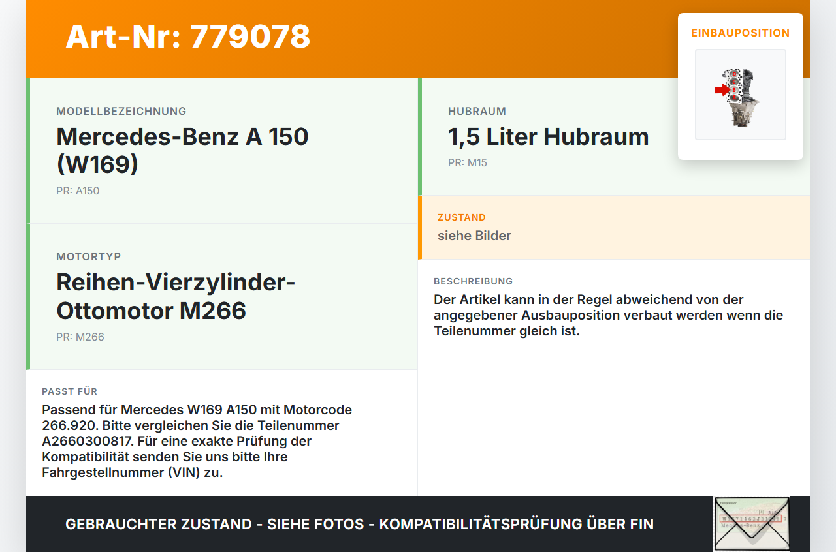Select the PR: M15 code
This screenshot has height=552, width=836.
468,162
